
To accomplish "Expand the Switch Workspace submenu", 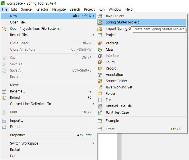I will tap(93, 143).
